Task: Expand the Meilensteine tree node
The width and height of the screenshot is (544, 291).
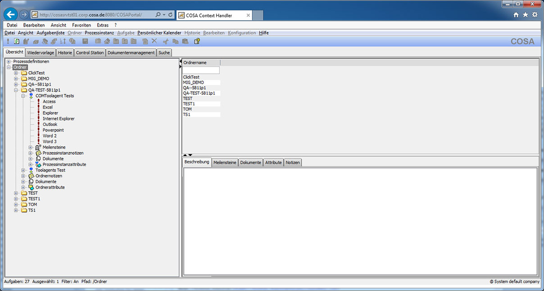Action: coord(31,147)
